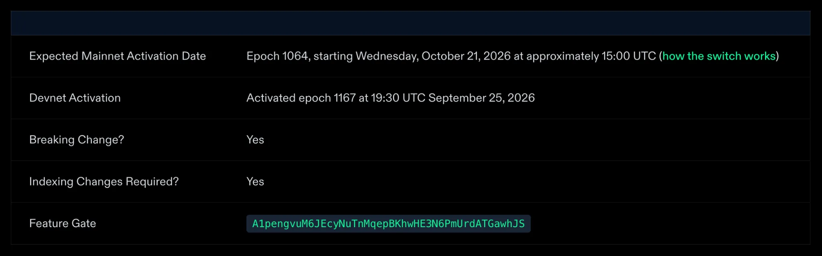Click '15:00 UTC' in the mainnet activation text
This screenshot has height=256, width=822.
[629, 56]
